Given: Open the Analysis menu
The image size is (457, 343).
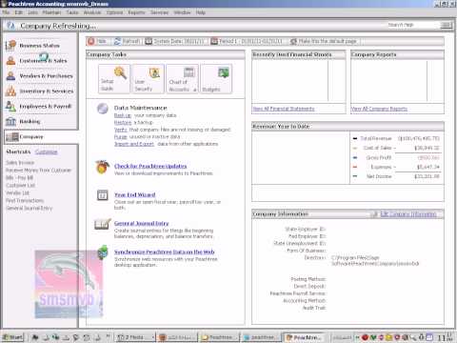Looking at the screenshot, I should tap(92, 12).
